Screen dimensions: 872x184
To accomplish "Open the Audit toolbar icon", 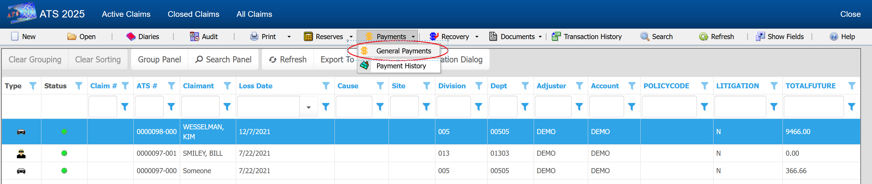I will click(x=194, y=37).
